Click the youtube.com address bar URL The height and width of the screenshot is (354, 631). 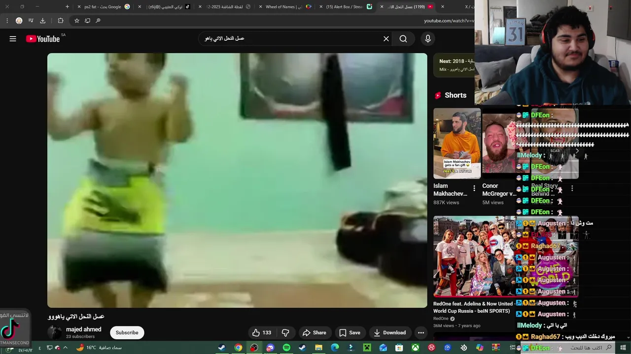click(x=449, y=21)
